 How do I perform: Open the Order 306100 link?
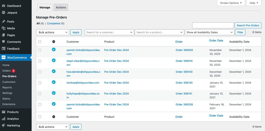click(x=184, y=72)
